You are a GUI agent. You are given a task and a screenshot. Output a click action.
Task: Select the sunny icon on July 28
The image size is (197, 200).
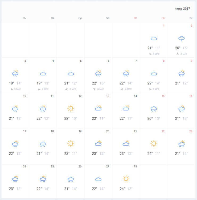126,179
